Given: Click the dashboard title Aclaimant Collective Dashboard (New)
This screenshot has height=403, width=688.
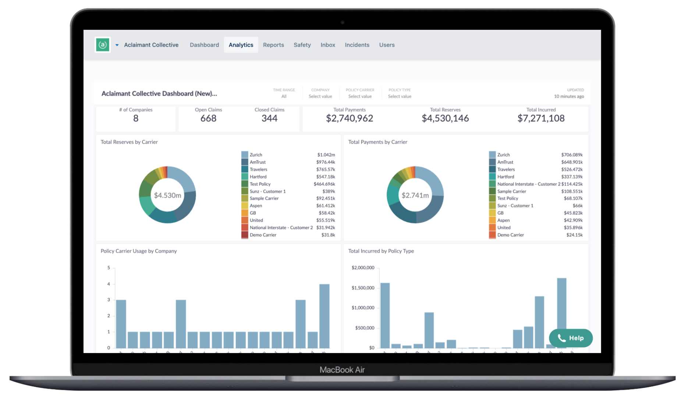Looking at the screenshot, I should [160, 93].
